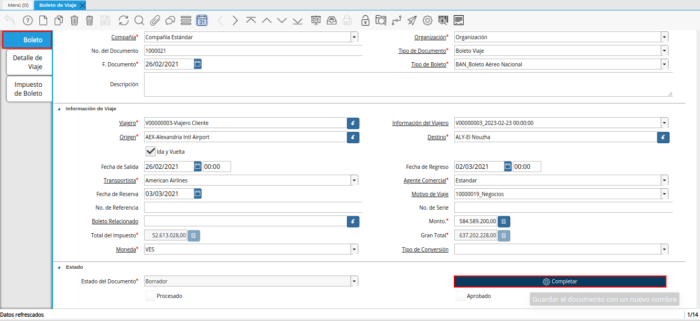Open the calendar picker for Fecha de Reserva
700x321 pixels.
pyautogui.click(x=198, y=193)
